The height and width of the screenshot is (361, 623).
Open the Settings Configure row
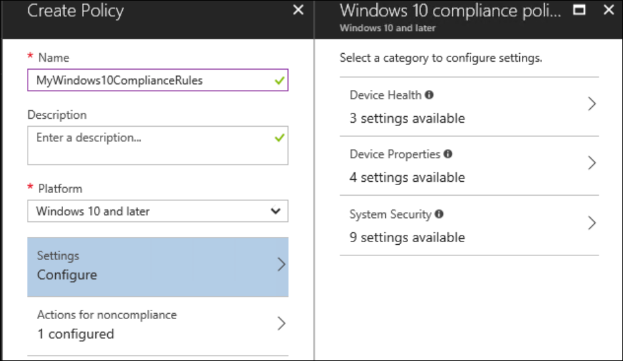pos(158,266)
